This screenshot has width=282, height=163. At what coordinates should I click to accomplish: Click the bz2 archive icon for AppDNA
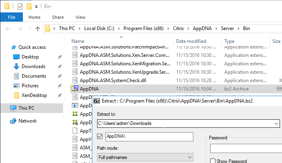point(75,89)
